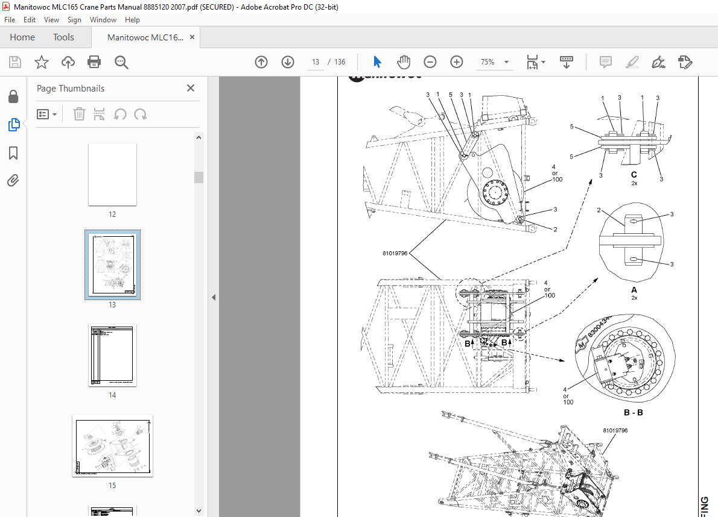Image resolution: width=718 pixels, height=517 pixels.
Task: Zoom in with plus icon
Action: coord(457,61)
